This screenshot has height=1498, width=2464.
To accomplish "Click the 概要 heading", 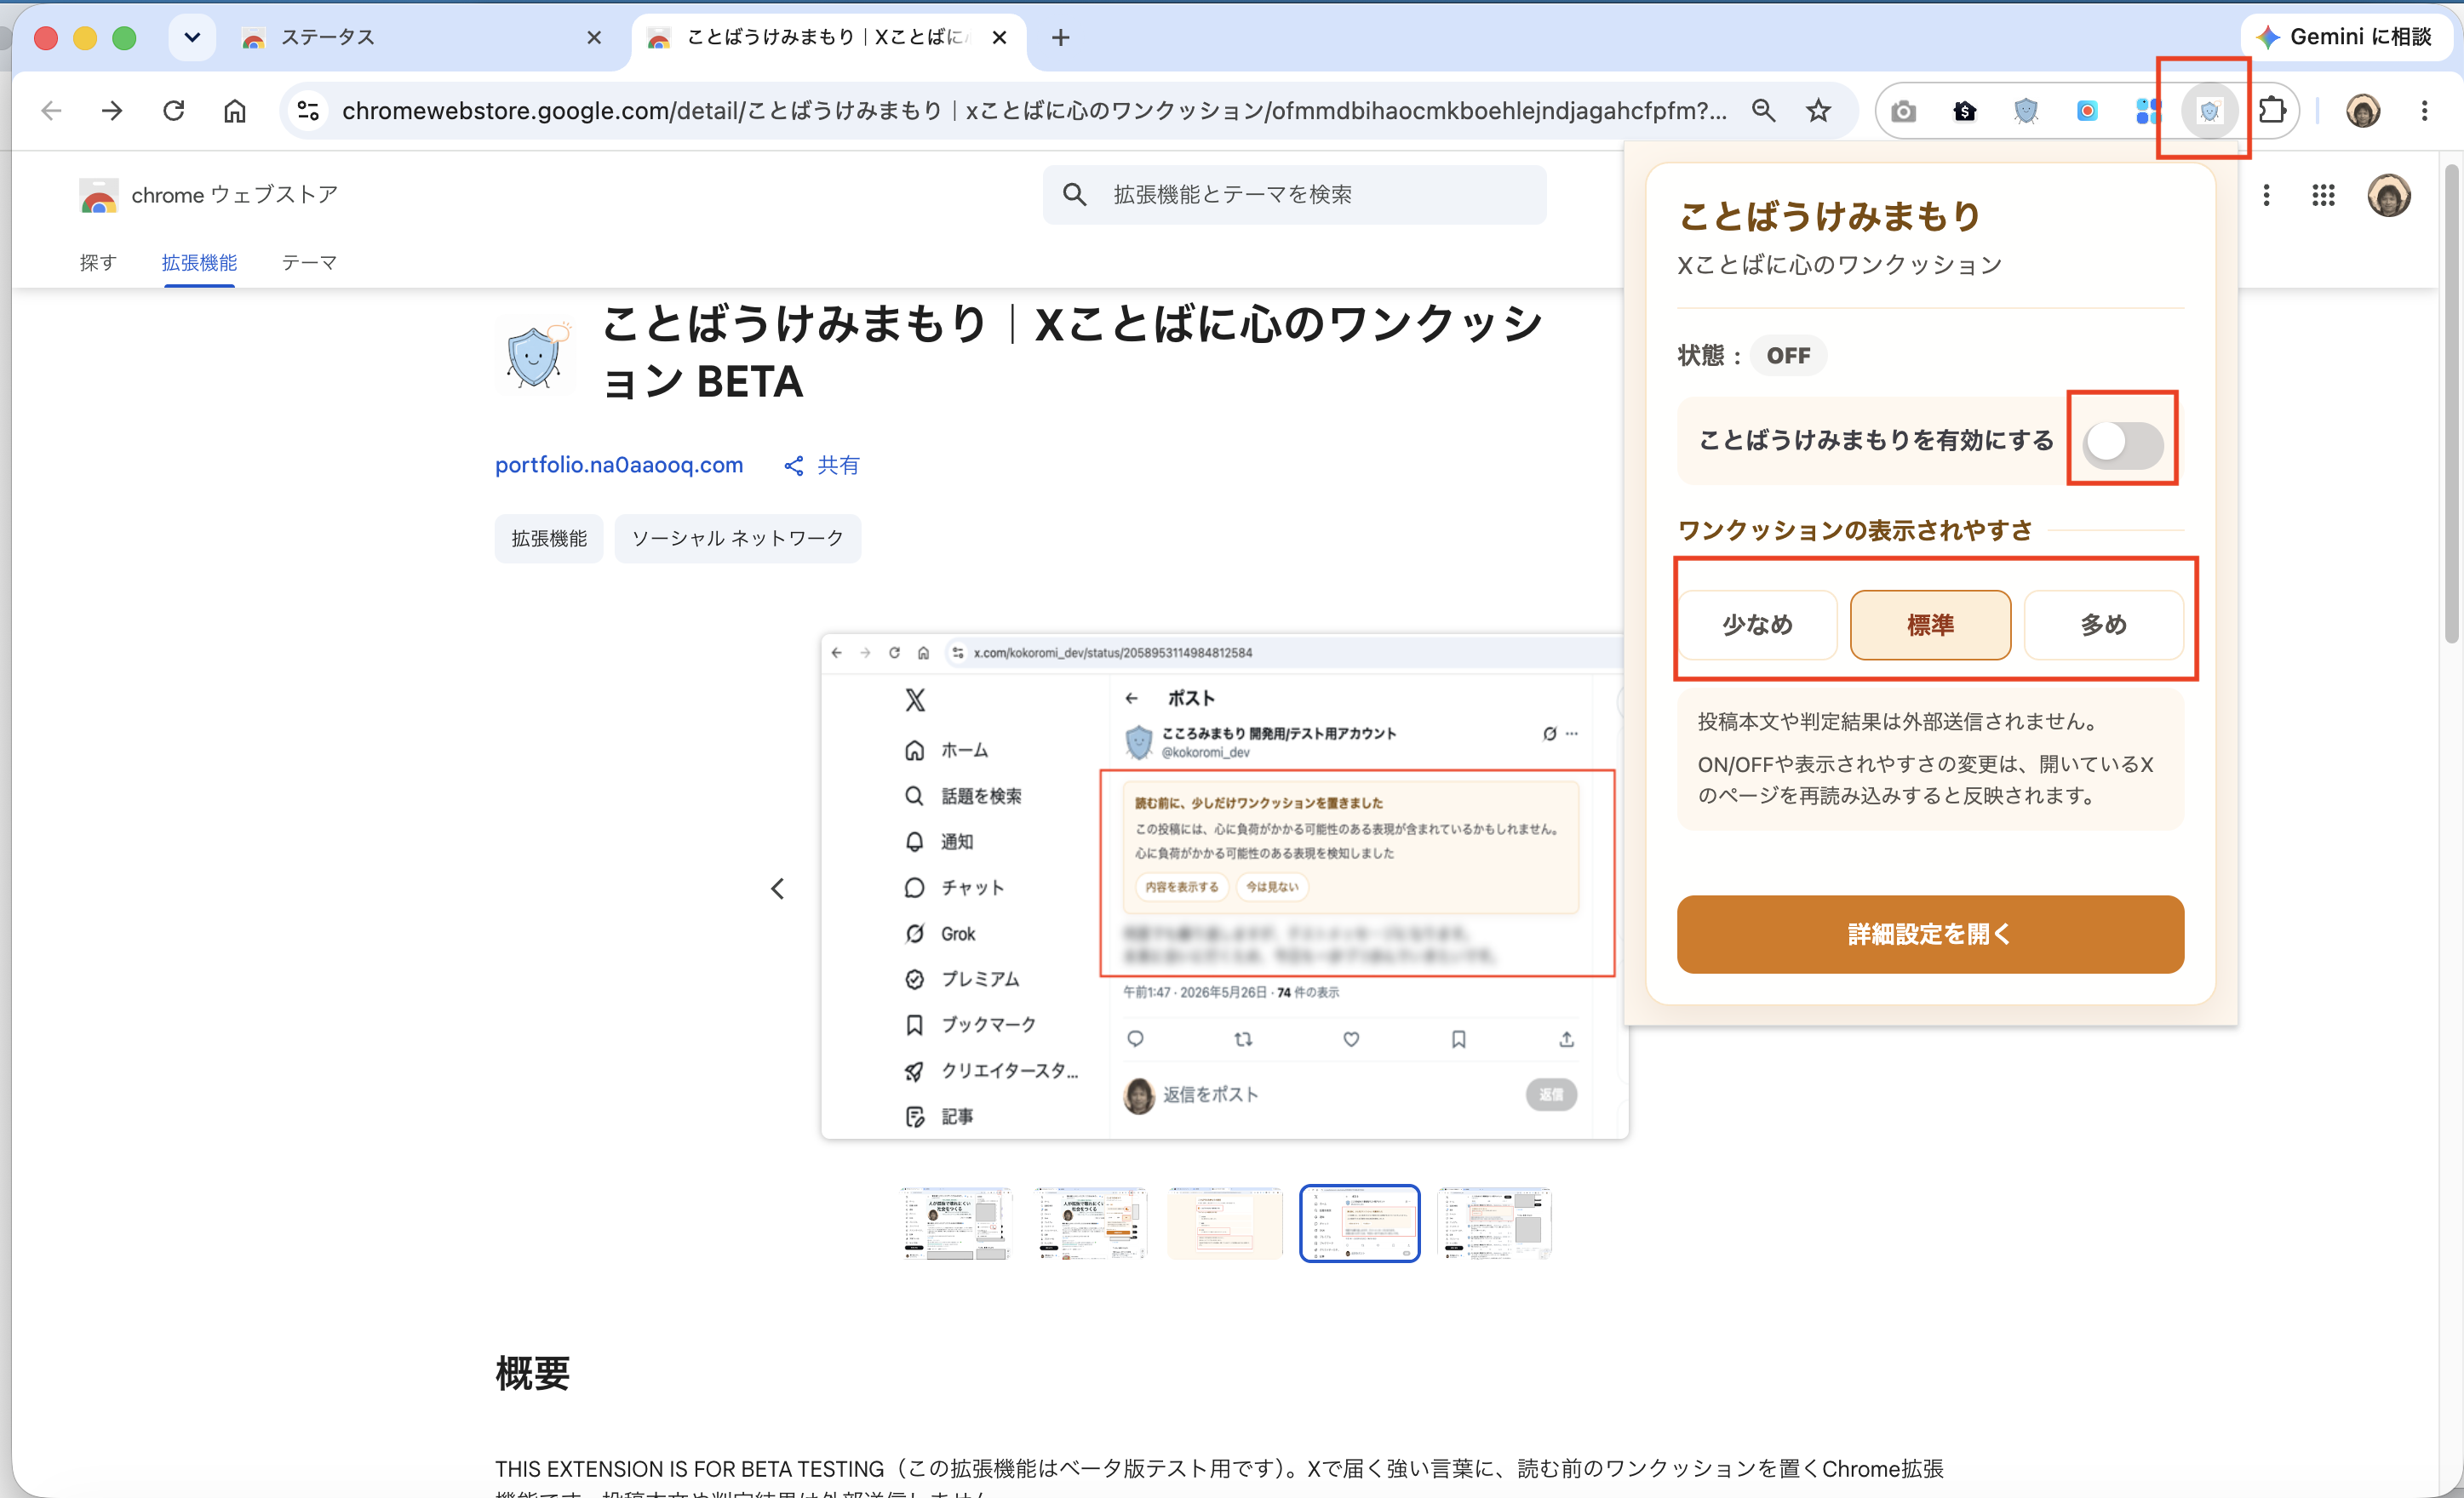I will click(532, 1374).
